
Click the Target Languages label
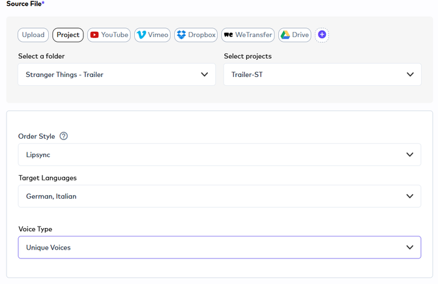(x=48, y=178)
